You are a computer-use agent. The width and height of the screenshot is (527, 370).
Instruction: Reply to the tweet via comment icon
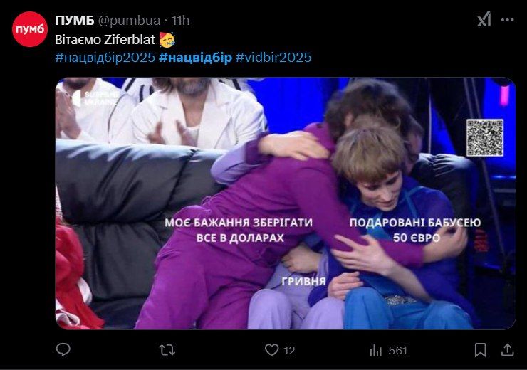pyautogui.click(x=63, y=350)
